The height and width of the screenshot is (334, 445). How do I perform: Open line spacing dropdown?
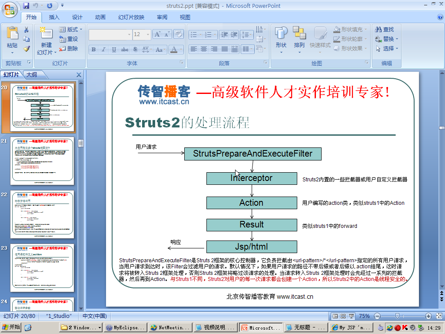[246, 35]
